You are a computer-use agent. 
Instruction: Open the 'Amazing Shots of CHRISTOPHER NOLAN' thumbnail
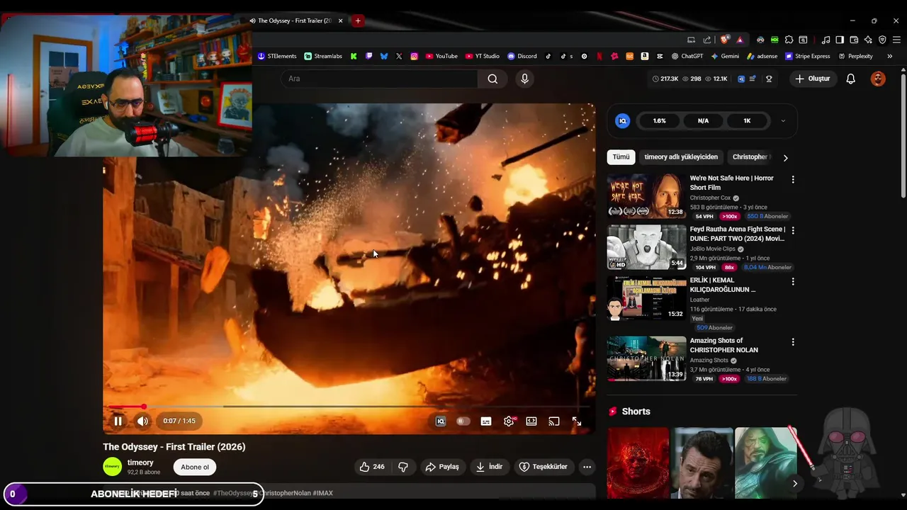pyautogui.click(x=646, y=358)
